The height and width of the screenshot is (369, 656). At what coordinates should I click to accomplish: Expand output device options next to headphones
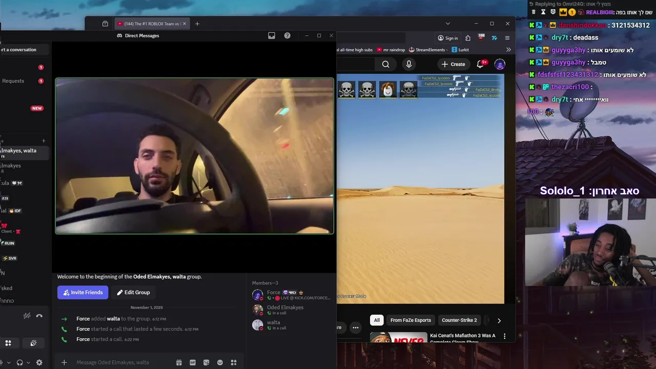pyautogui.click(x=28, y=362)
